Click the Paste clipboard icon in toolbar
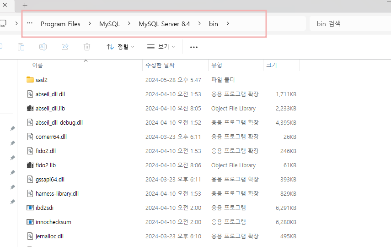 pos(21,47)
